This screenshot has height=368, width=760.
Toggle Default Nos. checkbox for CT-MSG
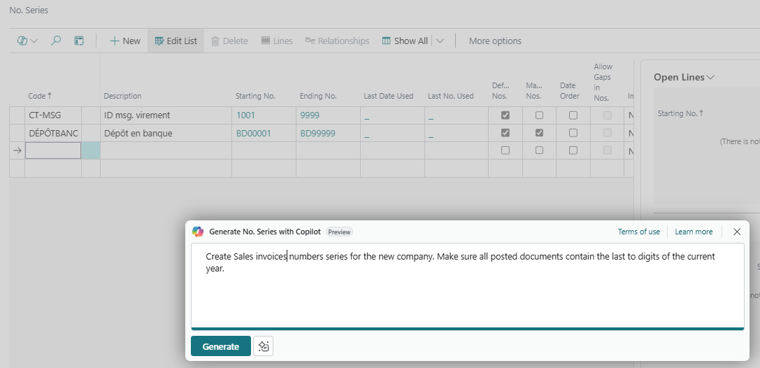click(x=506, y=115)
